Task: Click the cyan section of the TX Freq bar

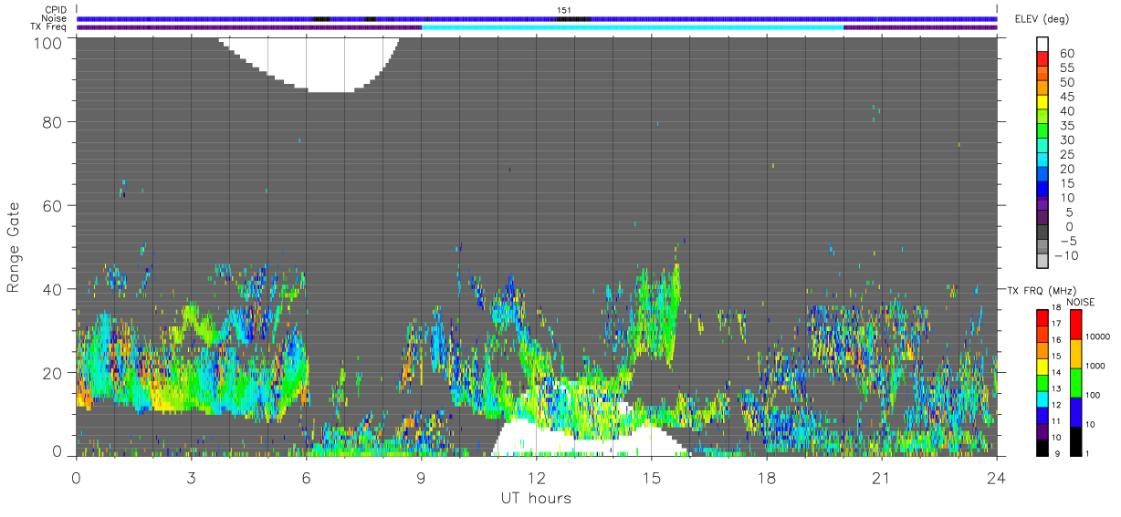Action: point(632,27)
